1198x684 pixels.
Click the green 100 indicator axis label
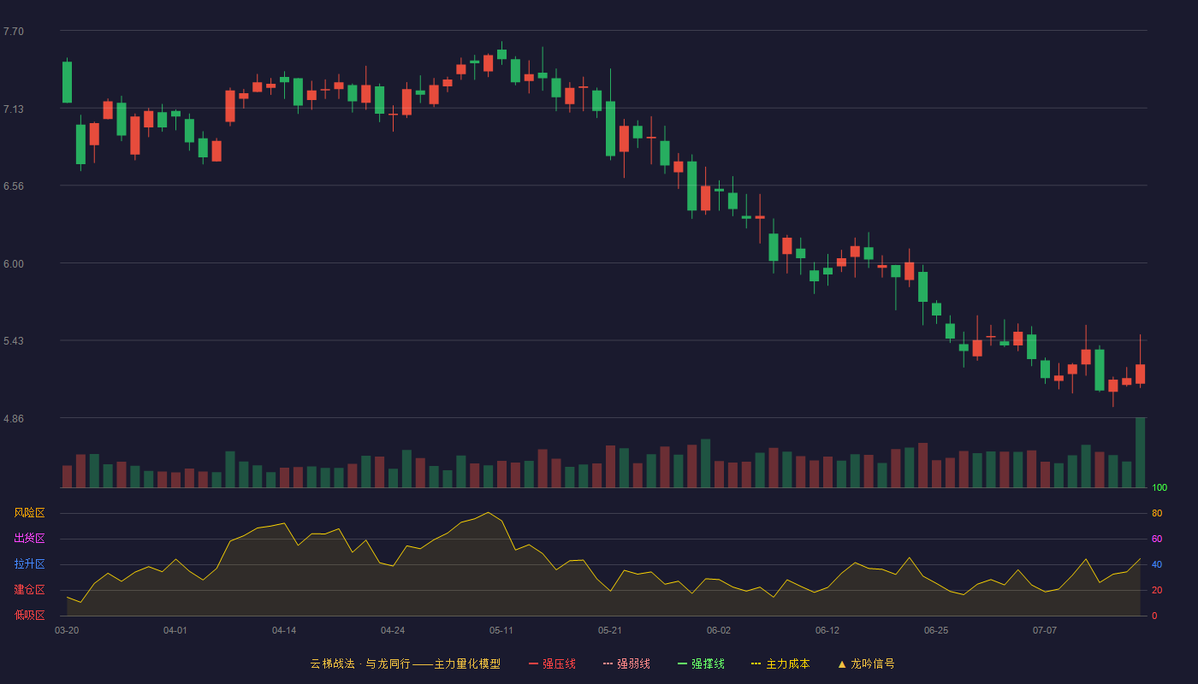(x=1159, y=488)
